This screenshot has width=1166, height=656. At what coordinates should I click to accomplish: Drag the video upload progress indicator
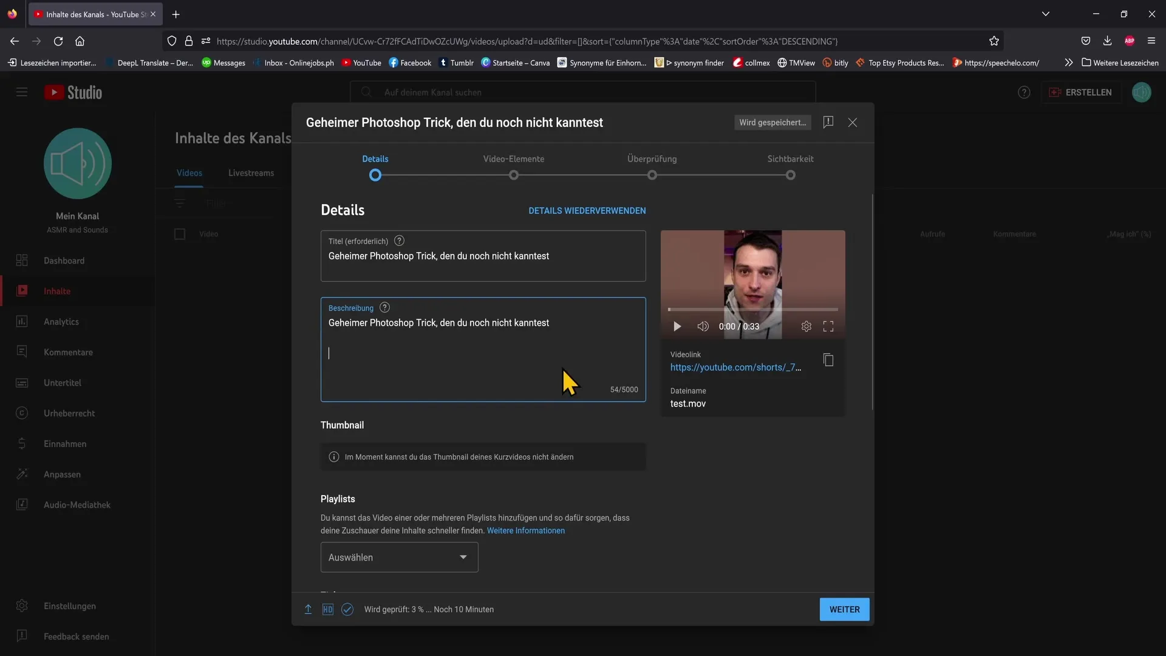(x=307, y=609)
